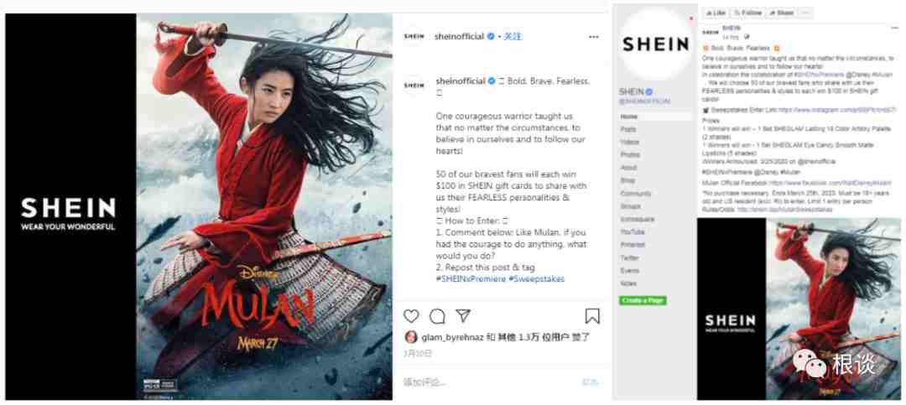Like the post with the heart icon
This screenshot has height=405, width=906.
pyautogui.click(x=411, y=316)
